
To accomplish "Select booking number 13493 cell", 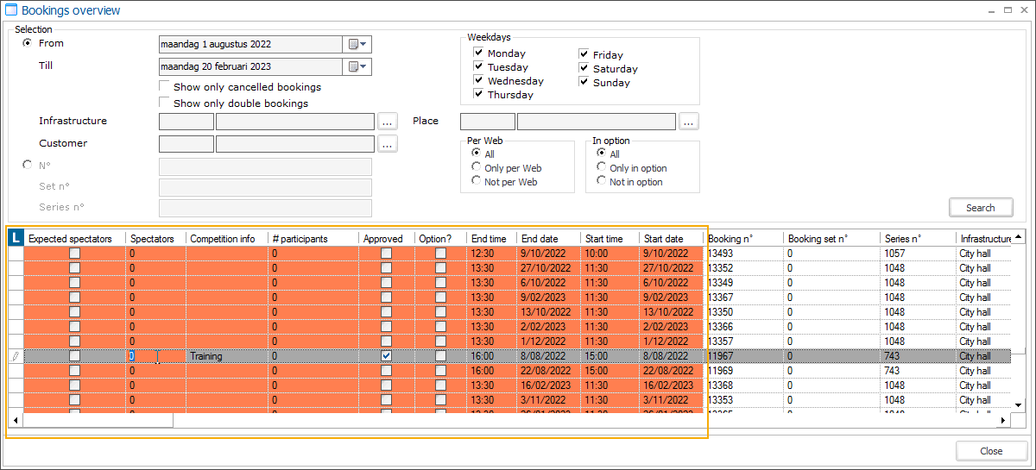I will pos(744,254).
